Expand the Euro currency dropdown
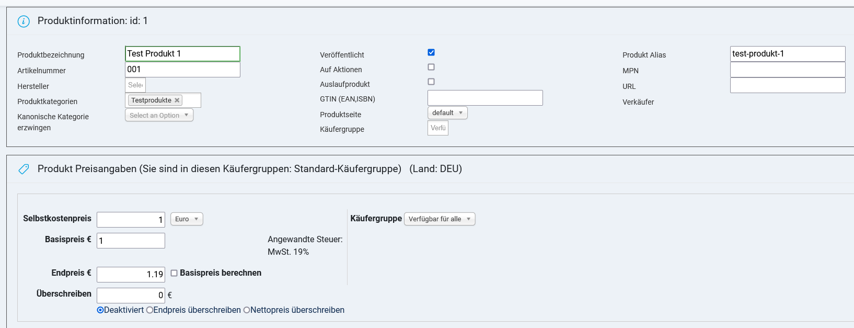 187,219
